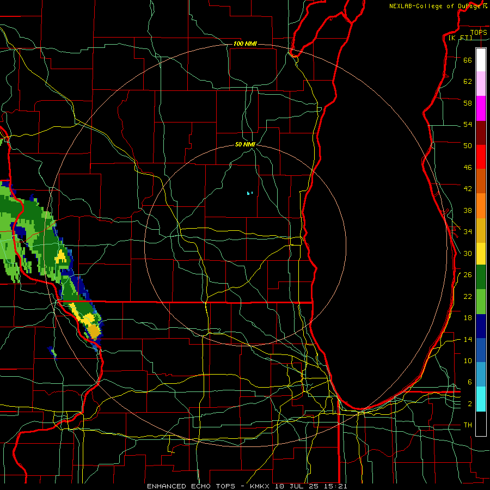
Task: Click the "100 NMI" range ring label
Action: point(245,44)
